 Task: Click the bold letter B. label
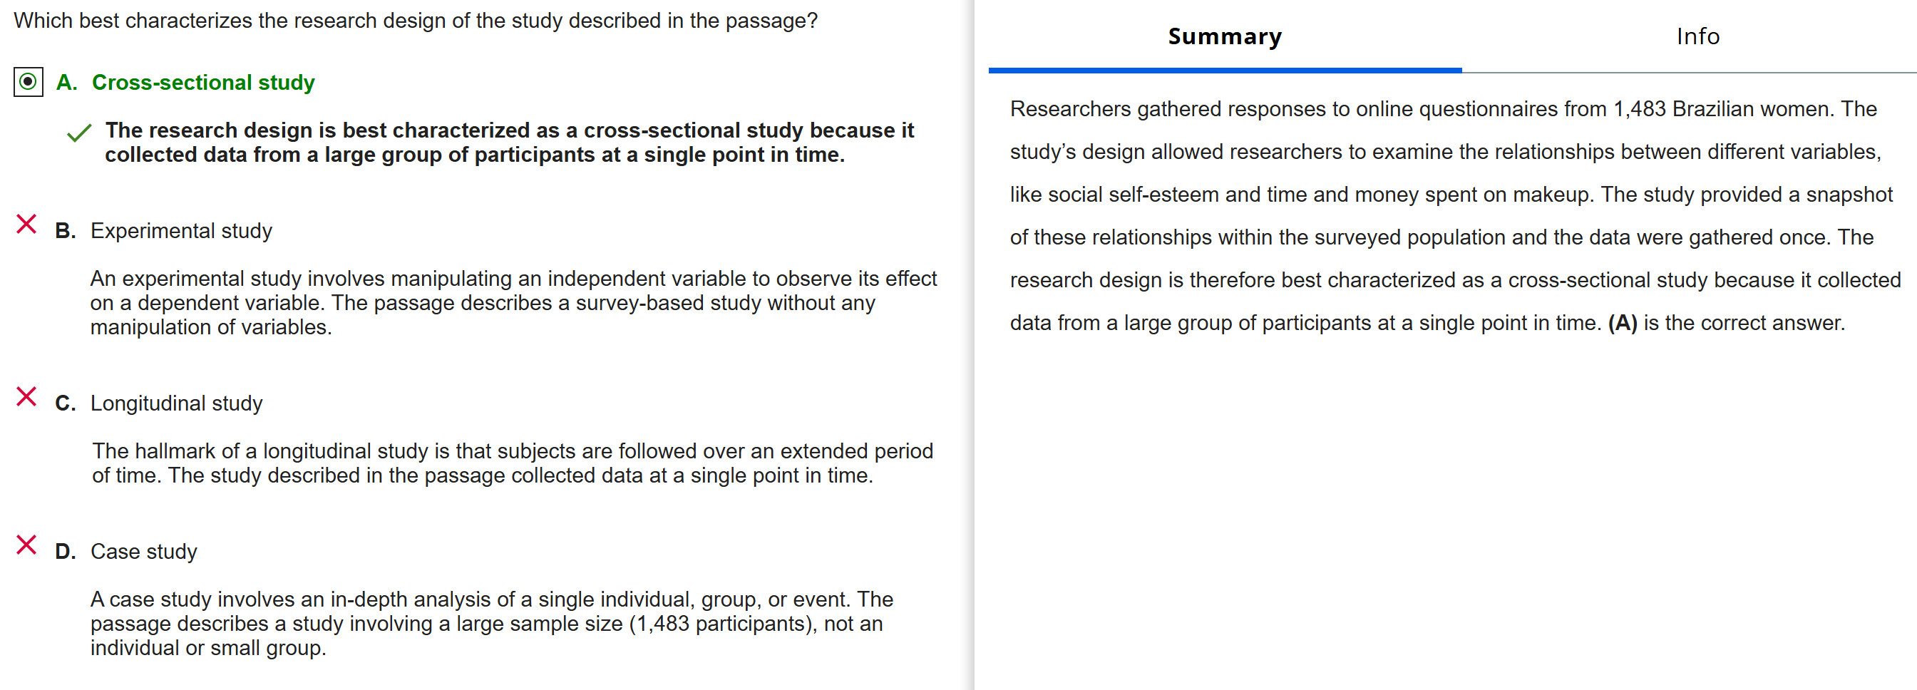click(66, 231)
